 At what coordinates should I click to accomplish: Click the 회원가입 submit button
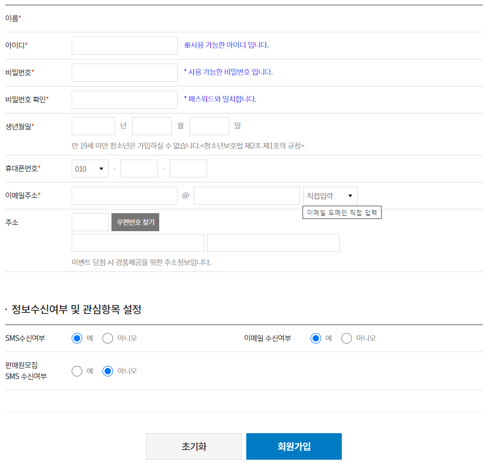click(x=294, y=446)
